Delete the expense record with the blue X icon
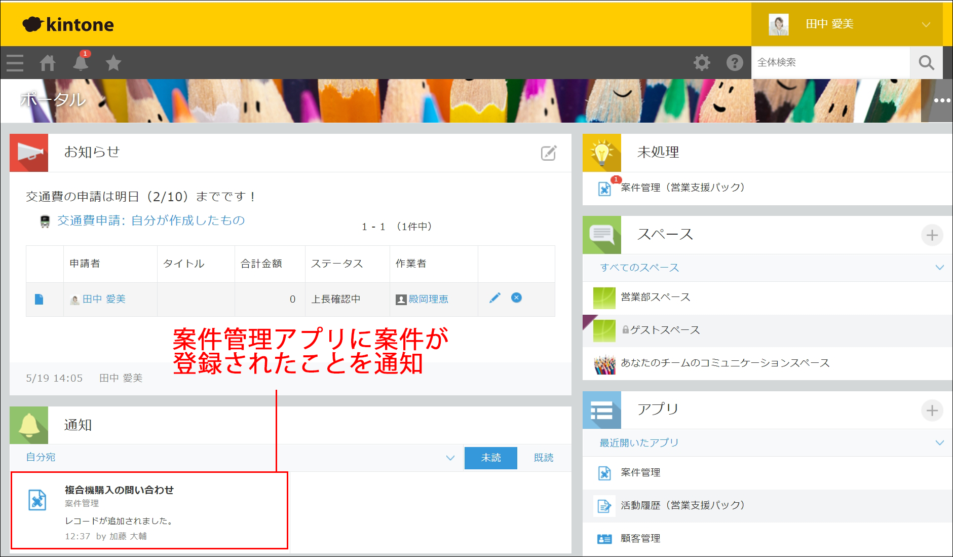Image resolution: width=953 pixels, height=557 pixels. tap(516, 298)
